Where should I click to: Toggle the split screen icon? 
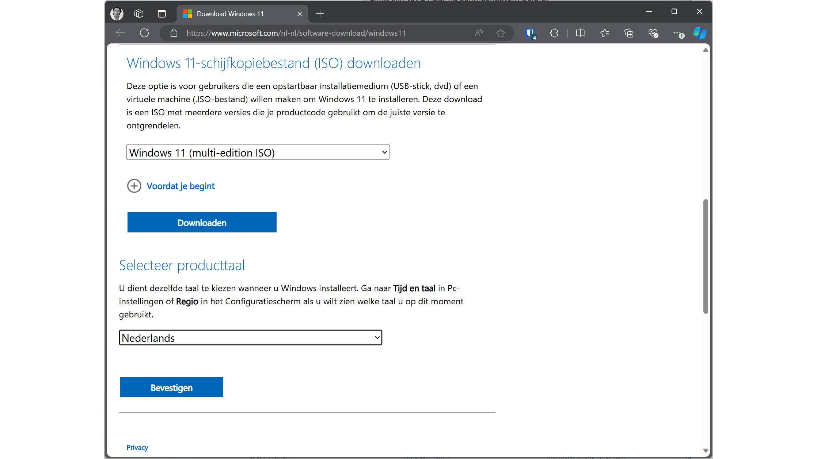click(x=580, y=33)
